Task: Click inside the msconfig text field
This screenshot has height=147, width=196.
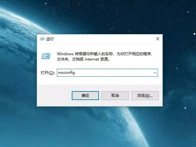Action: click(x=107, y=73)
